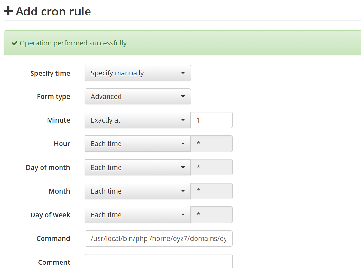Click the Hour asterisk value field
The width and height of the screenshot is (361, 268).
[x=211, y=144]
